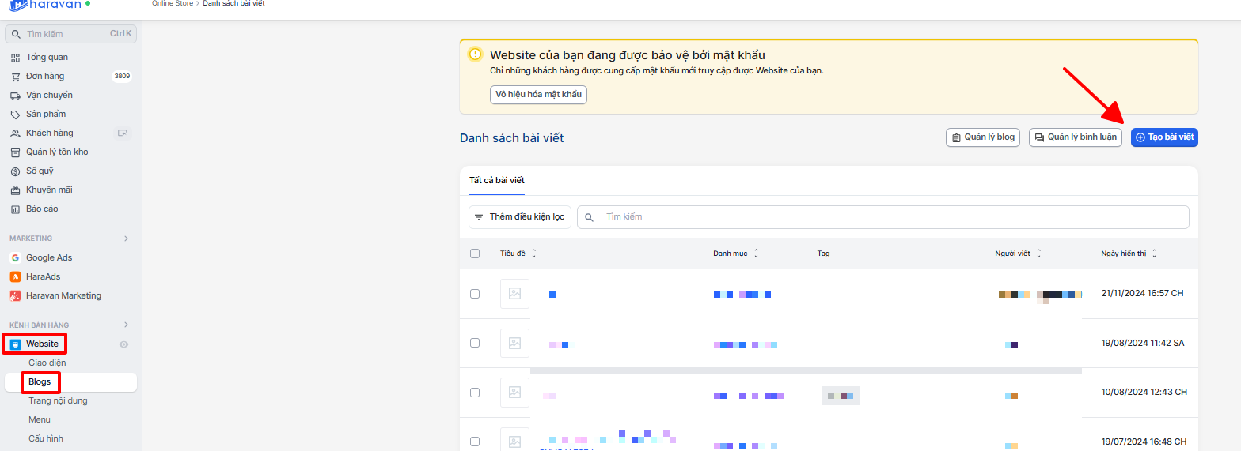Sort by Ngày hiển thị column arrows

tap(1154, 254)
